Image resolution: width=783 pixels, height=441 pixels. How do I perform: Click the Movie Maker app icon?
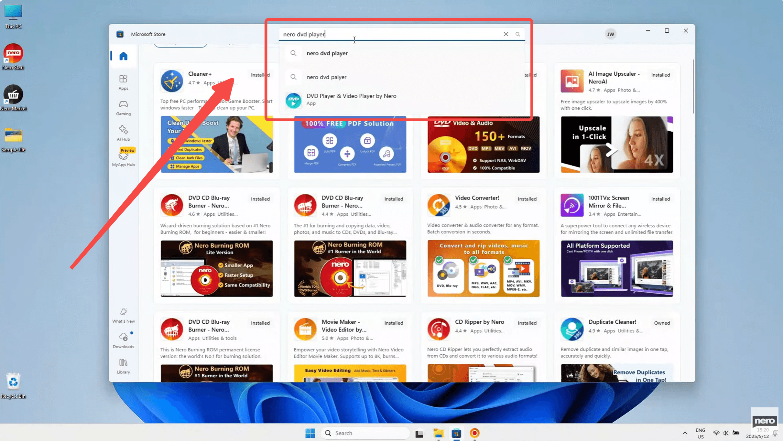(305, 329)
